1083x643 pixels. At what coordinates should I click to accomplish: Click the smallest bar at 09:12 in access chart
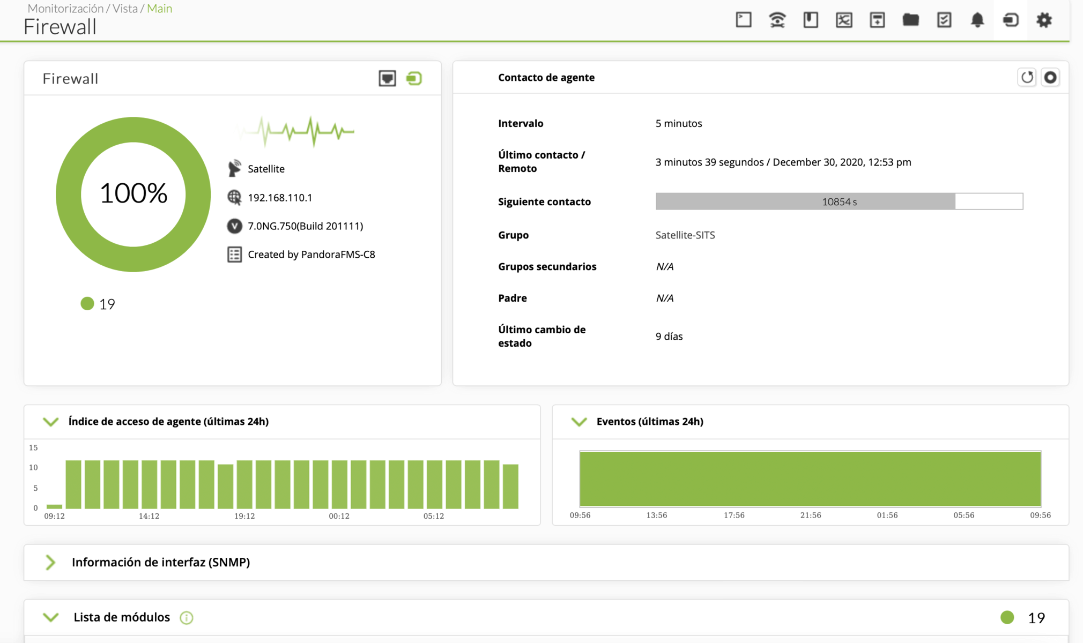click(54, 506)
